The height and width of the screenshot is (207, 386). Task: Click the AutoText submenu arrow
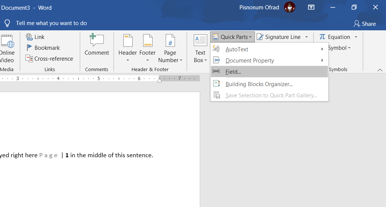tap(322, 49)
